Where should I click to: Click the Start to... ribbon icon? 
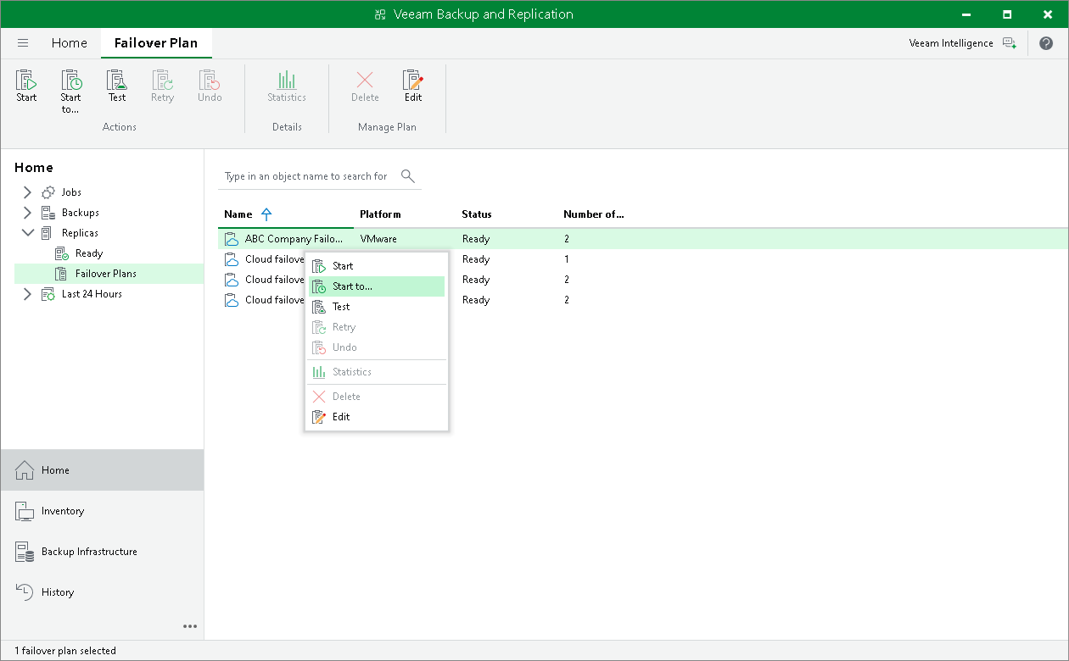[71, 92]
